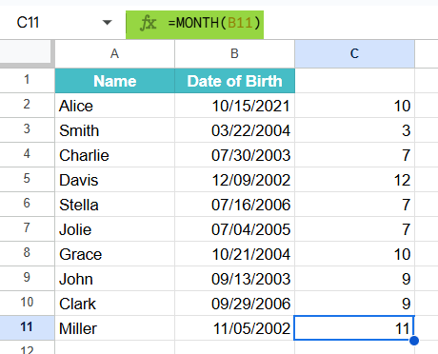
Task: Click the formula bar text =MONTH(B11)
Action: point(214,23)
